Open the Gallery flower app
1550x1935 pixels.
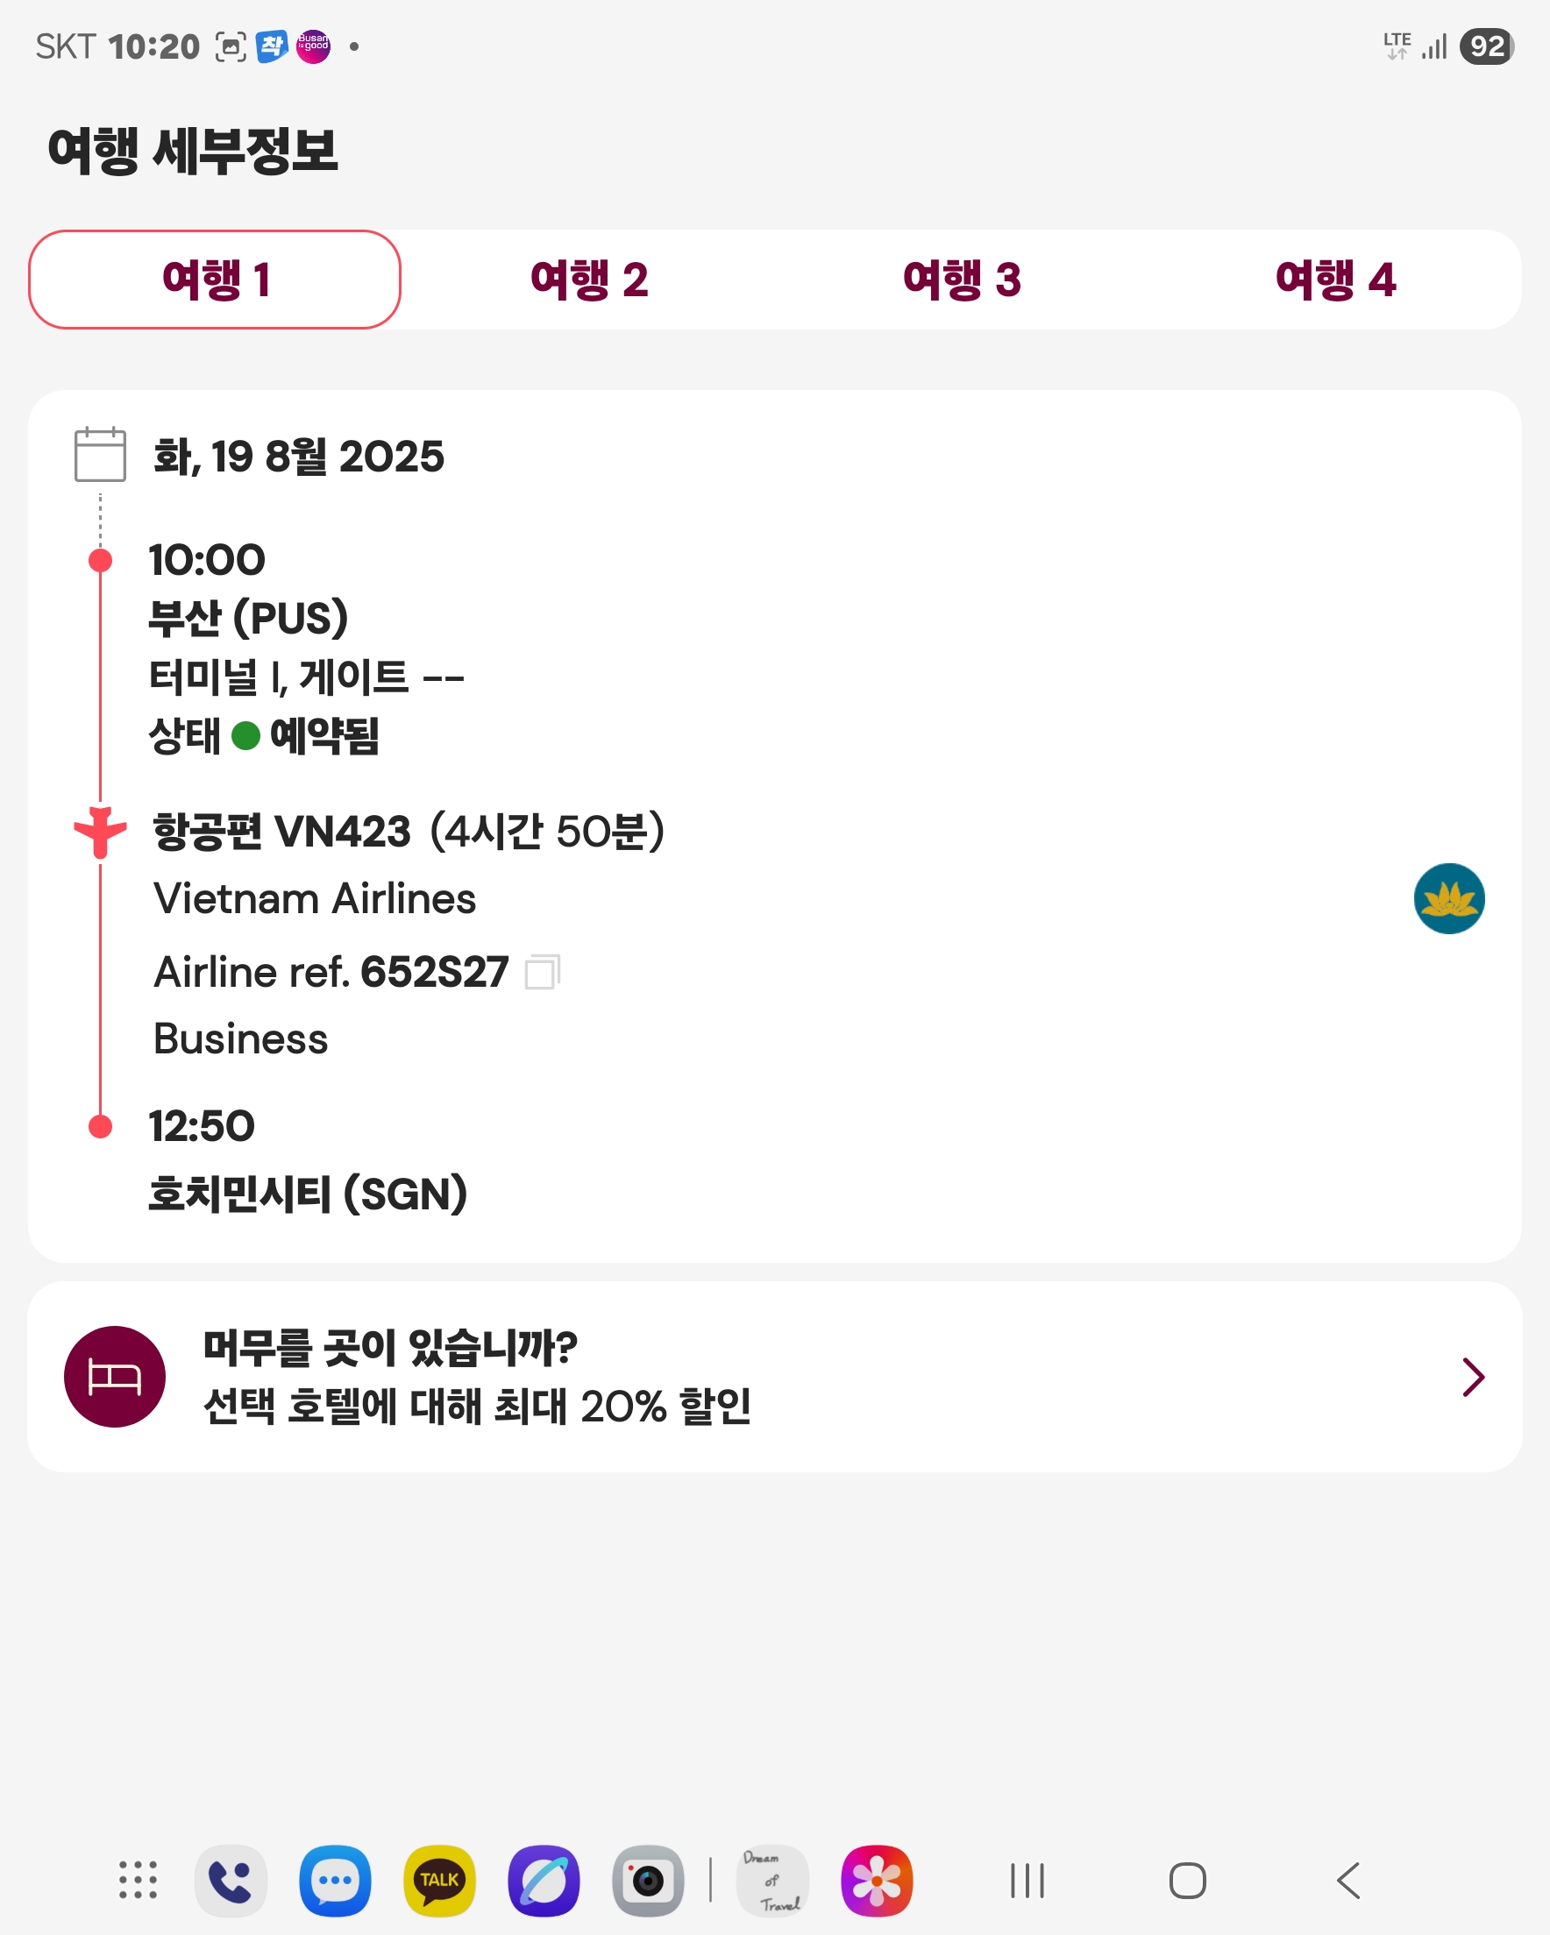pos(877,1881)
